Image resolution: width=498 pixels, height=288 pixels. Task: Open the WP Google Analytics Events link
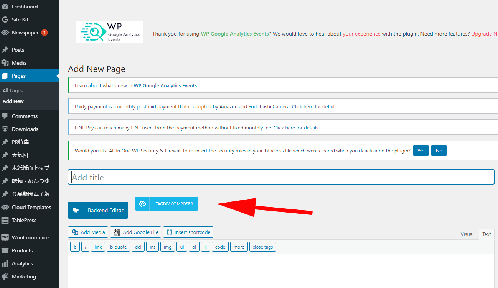click(x=165, y=85)
